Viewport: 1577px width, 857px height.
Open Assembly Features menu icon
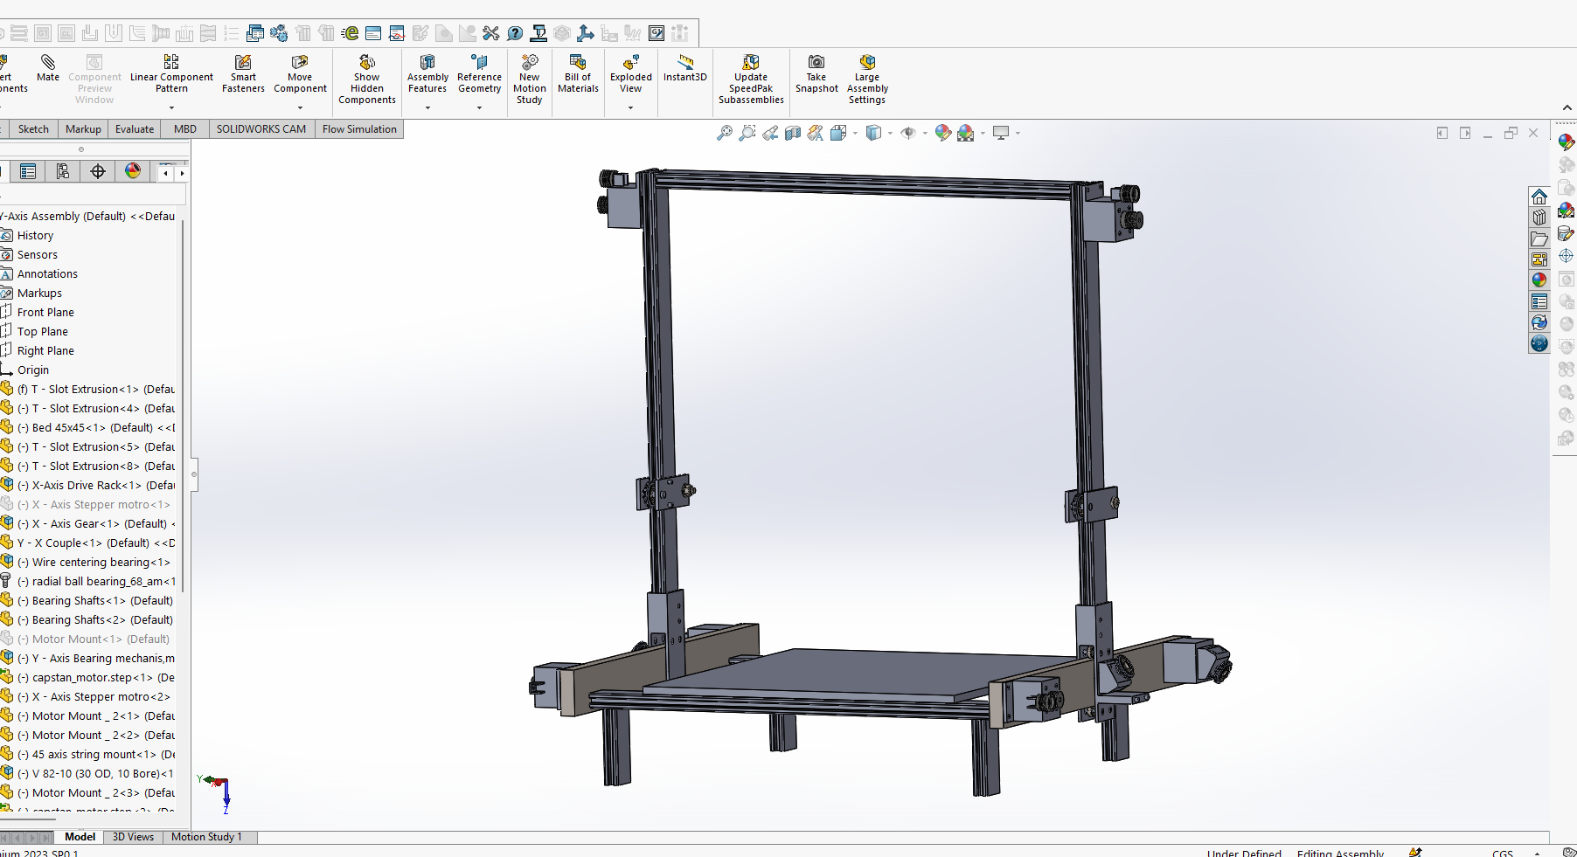point(427,73)
